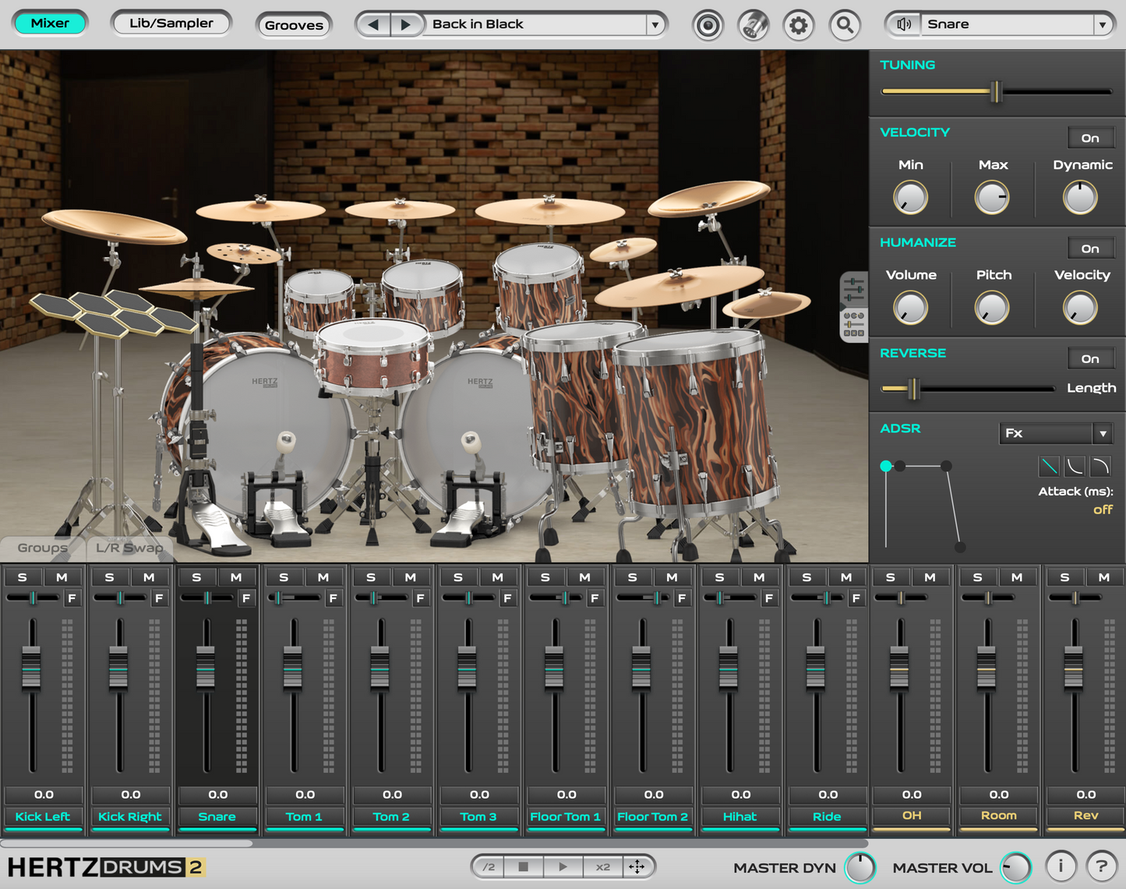This screenshot has height=889, width=1126.
Task: Click the record-style round icon in the top bar
Action: coord(708,24)
